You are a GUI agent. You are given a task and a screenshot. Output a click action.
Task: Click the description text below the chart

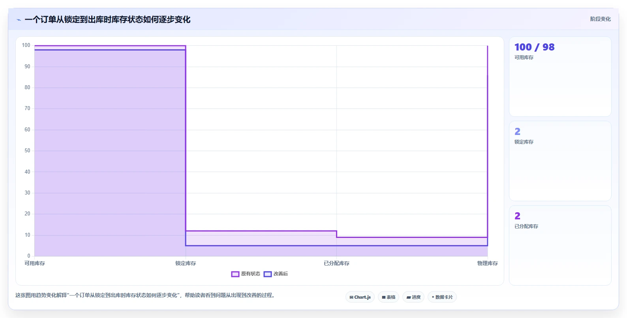tap(145, 295)
